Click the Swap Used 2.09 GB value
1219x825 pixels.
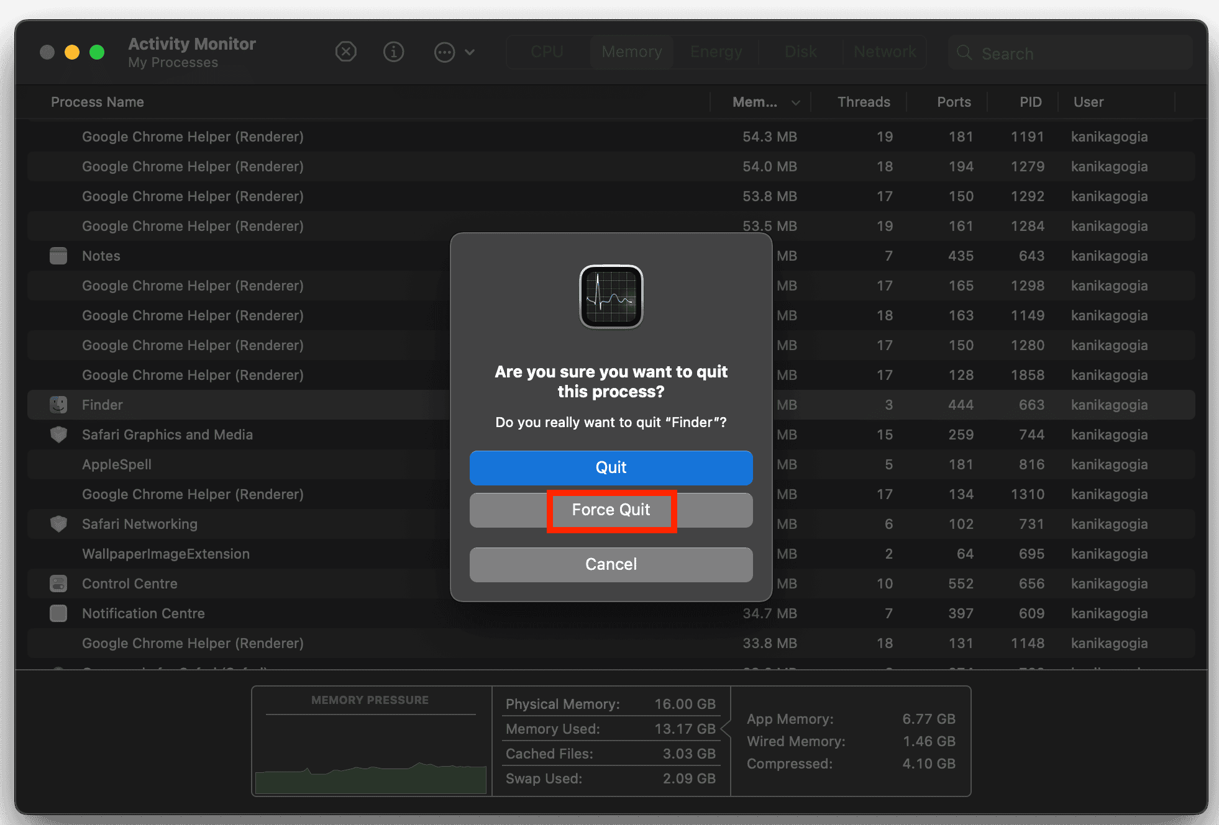[689, 778]
